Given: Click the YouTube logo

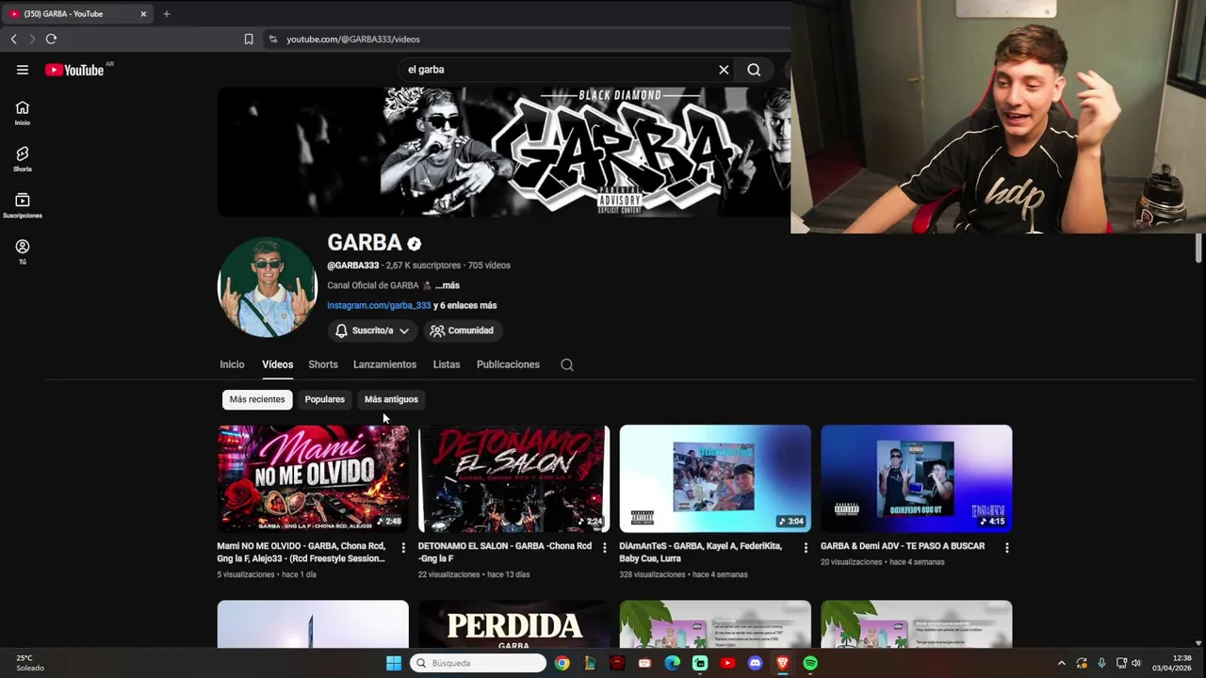Looking at the screenshot, I should point(74,70).
